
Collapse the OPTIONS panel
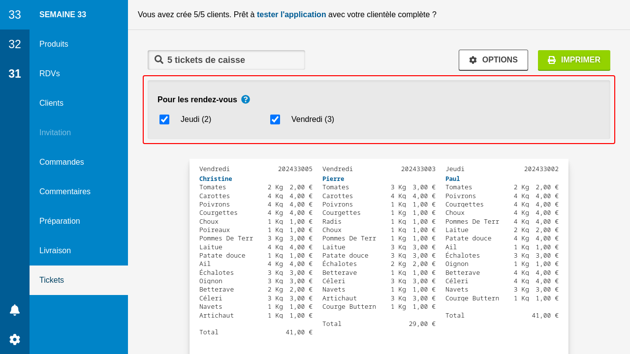493,60
